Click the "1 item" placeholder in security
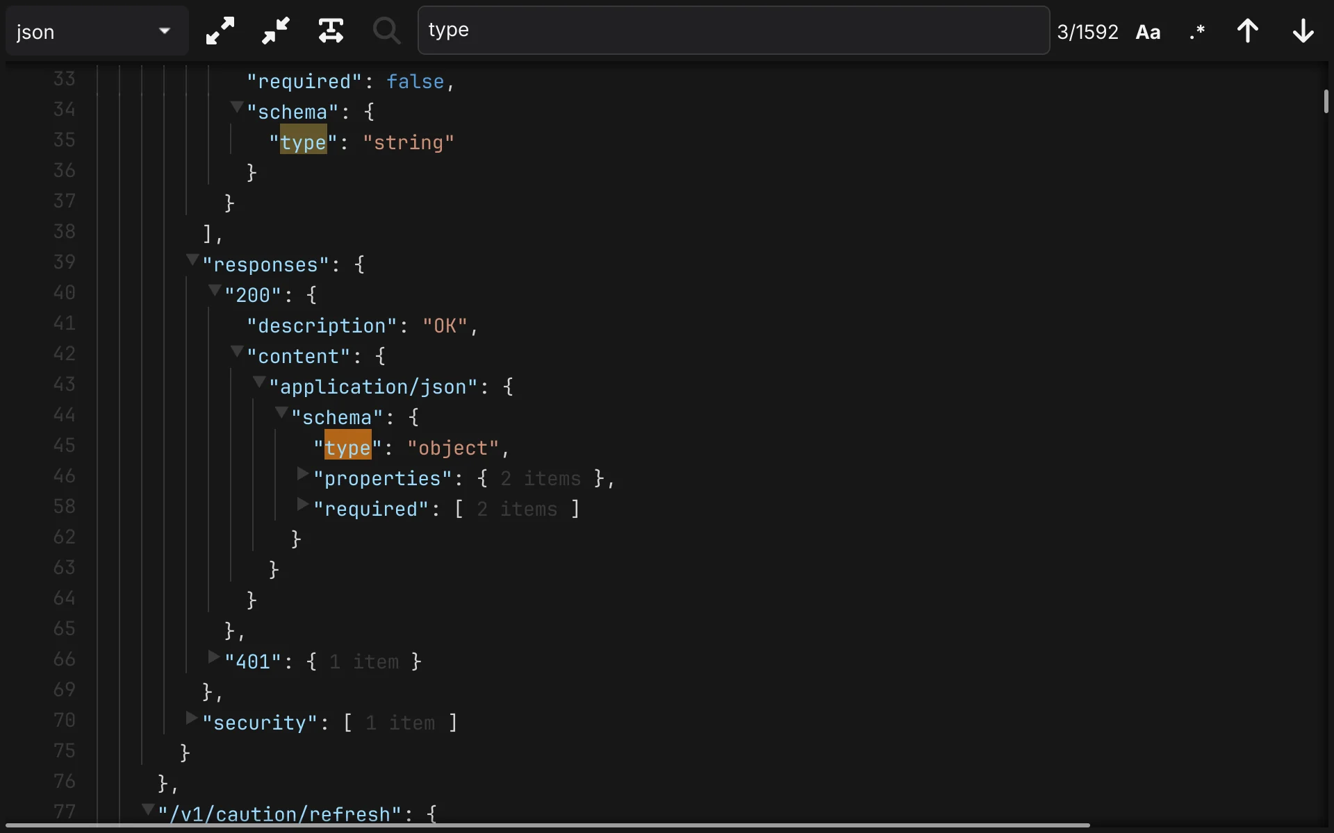1334x833 pixels. pyautogui.click(x=400, y=723)
